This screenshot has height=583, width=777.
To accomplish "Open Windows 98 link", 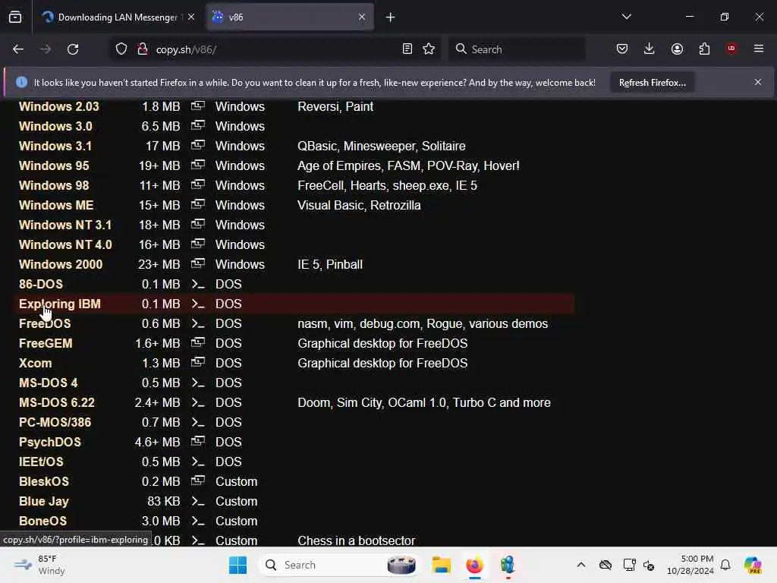I will pos(54,186).
